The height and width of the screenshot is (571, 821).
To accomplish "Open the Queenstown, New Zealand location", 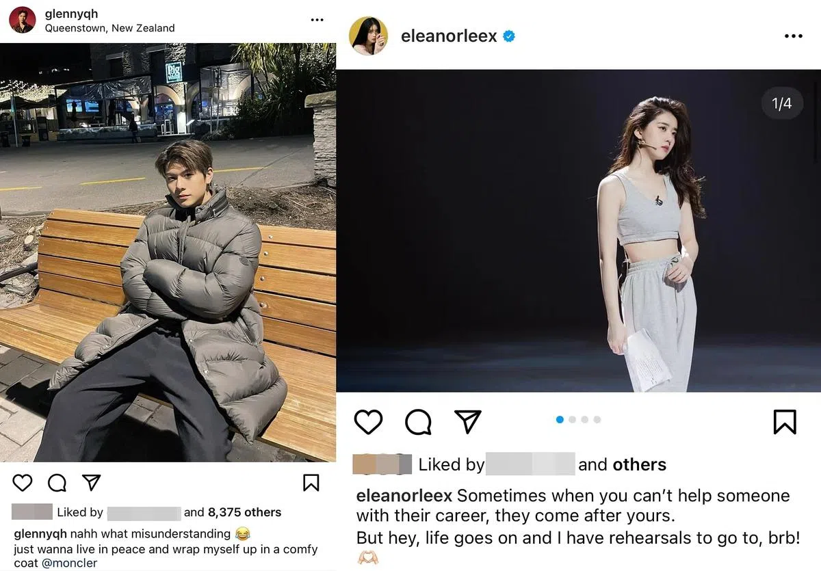I will pyautogui.click(x=109, y=28).
